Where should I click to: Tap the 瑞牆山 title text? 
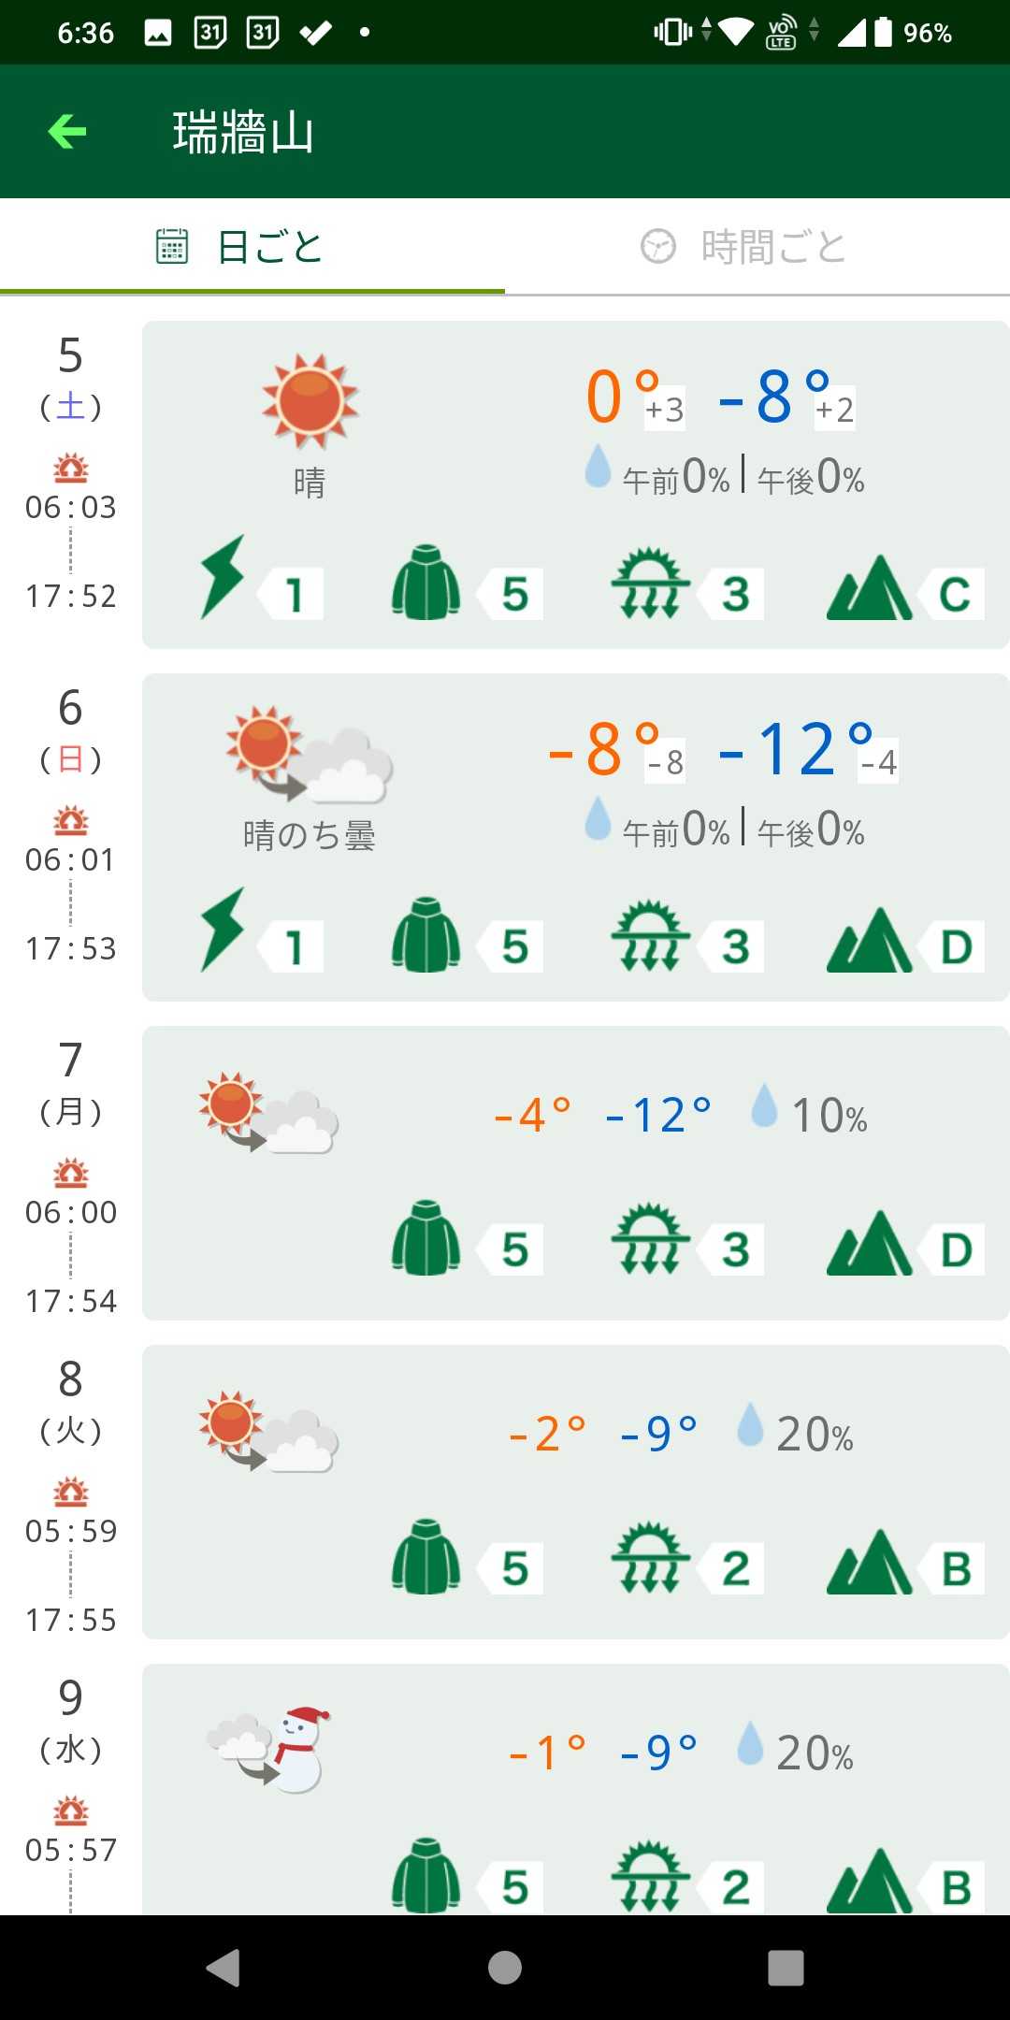pos(243,132)
